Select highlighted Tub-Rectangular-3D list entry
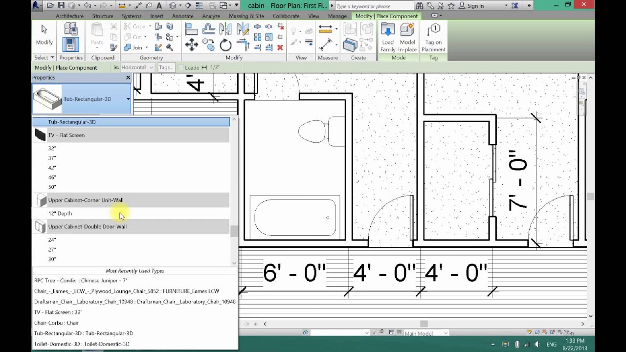The width and height of the screenshot is (626, 352). pos(131,122)
